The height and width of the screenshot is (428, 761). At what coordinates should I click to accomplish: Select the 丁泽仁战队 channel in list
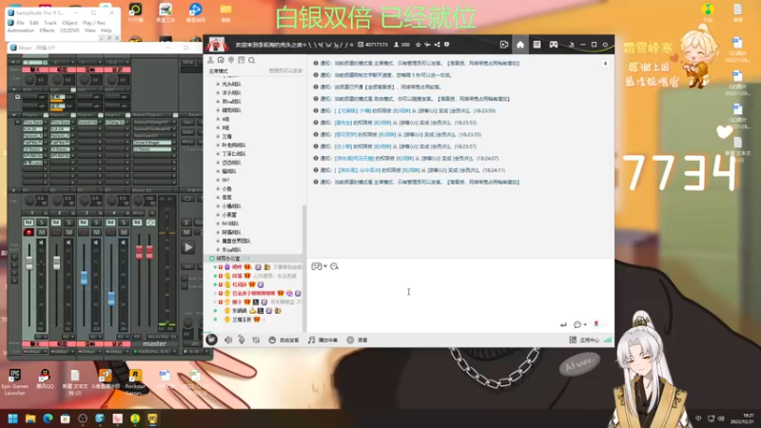coord(234,154)
